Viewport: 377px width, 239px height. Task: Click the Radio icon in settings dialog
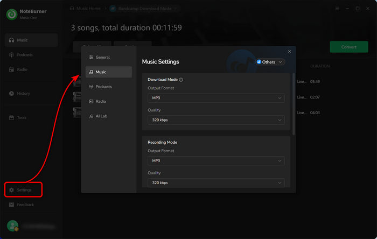pyautogui.click(x=91, y=101)
